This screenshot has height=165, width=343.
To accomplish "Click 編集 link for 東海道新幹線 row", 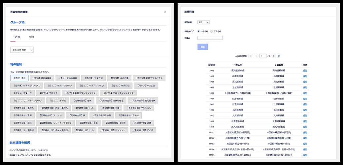I will pos(305,70).
